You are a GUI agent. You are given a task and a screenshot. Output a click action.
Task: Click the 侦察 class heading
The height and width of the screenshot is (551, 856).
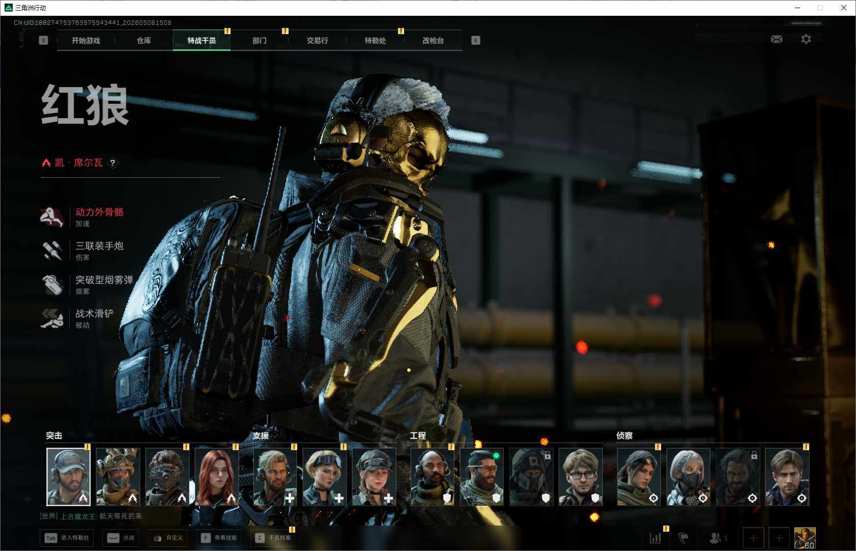(624, 436)
